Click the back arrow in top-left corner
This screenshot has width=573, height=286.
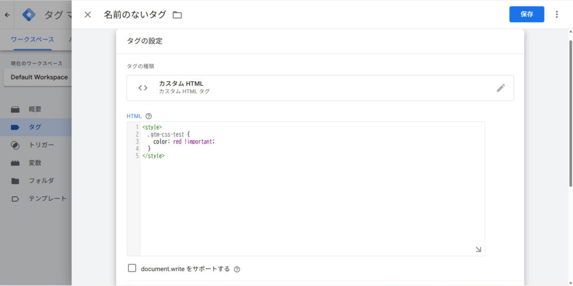point(7,15)
